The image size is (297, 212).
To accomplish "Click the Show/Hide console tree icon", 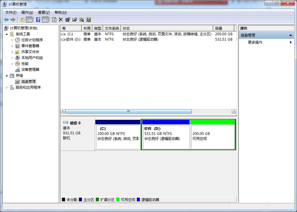I will click(30, 20).
